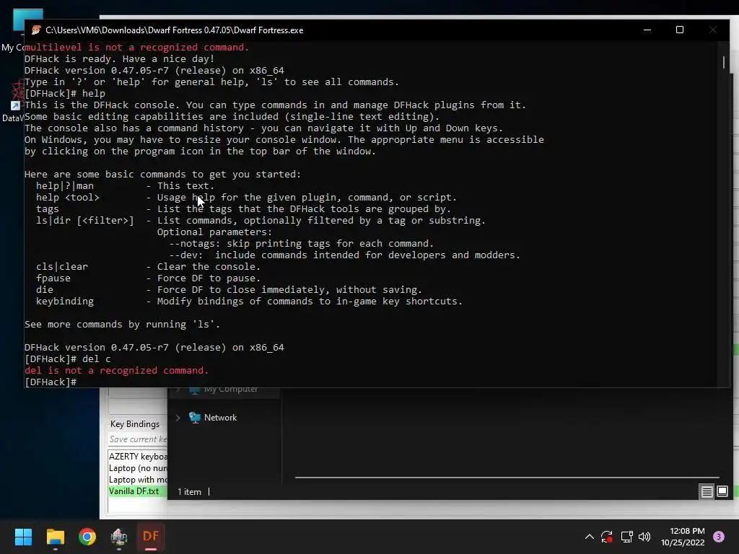Open the volume speaker control

(644, 537)
